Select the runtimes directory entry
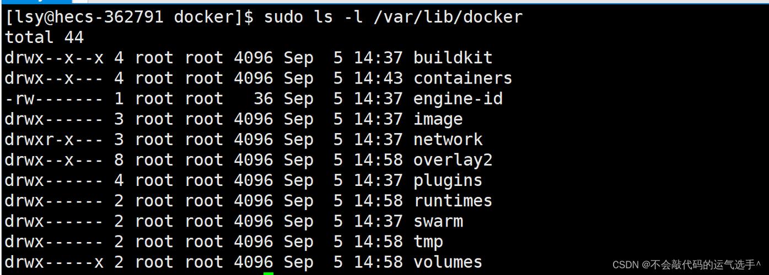 pos(453,201)
